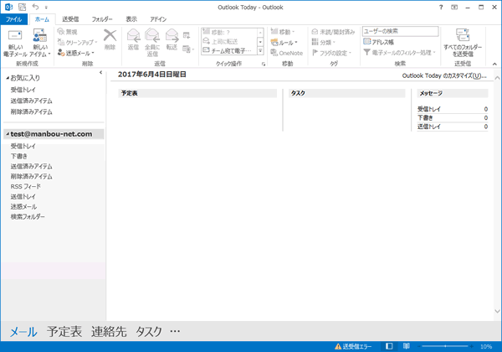
Task: Open the 分類 categorize menu
Action: pyautogui.click(x=324, y=42)
